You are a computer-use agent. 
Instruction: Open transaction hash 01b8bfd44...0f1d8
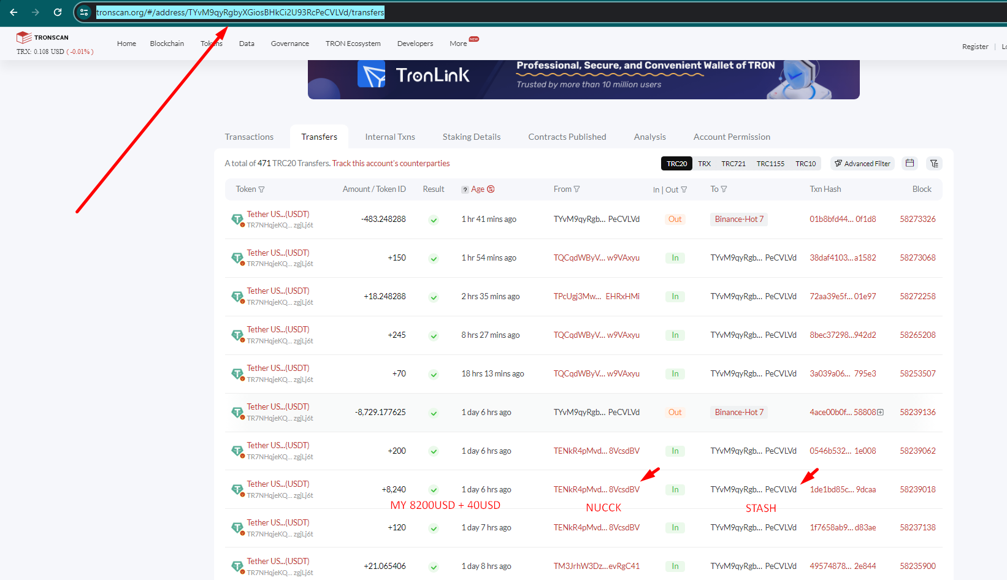[x=843, y=219]
